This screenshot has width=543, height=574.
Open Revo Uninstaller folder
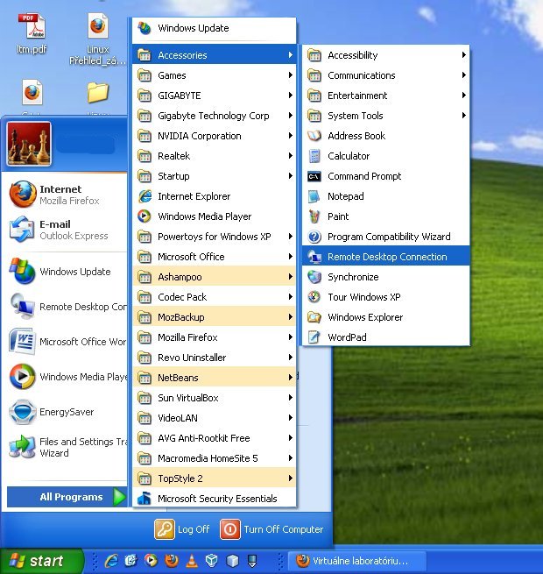point(214,358)
